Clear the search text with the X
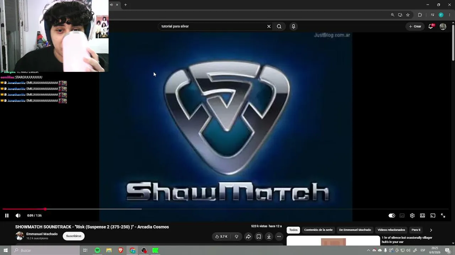Viewport: 455px width, 255px height. tap(269, 26)
